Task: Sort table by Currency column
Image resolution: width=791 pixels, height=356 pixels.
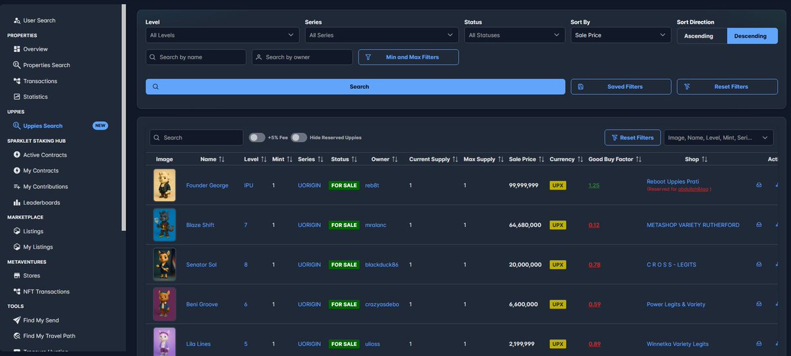Action: coord(566,159)
